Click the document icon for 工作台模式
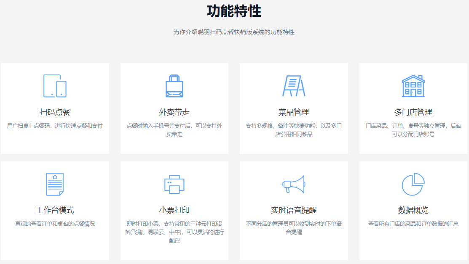 tap(55, 184)
